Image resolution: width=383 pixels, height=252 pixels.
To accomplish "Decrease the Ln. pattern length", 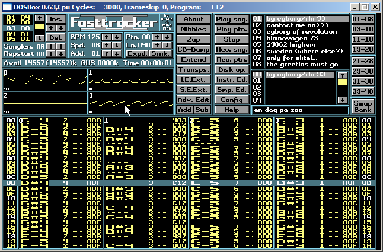I will point(167,46).
